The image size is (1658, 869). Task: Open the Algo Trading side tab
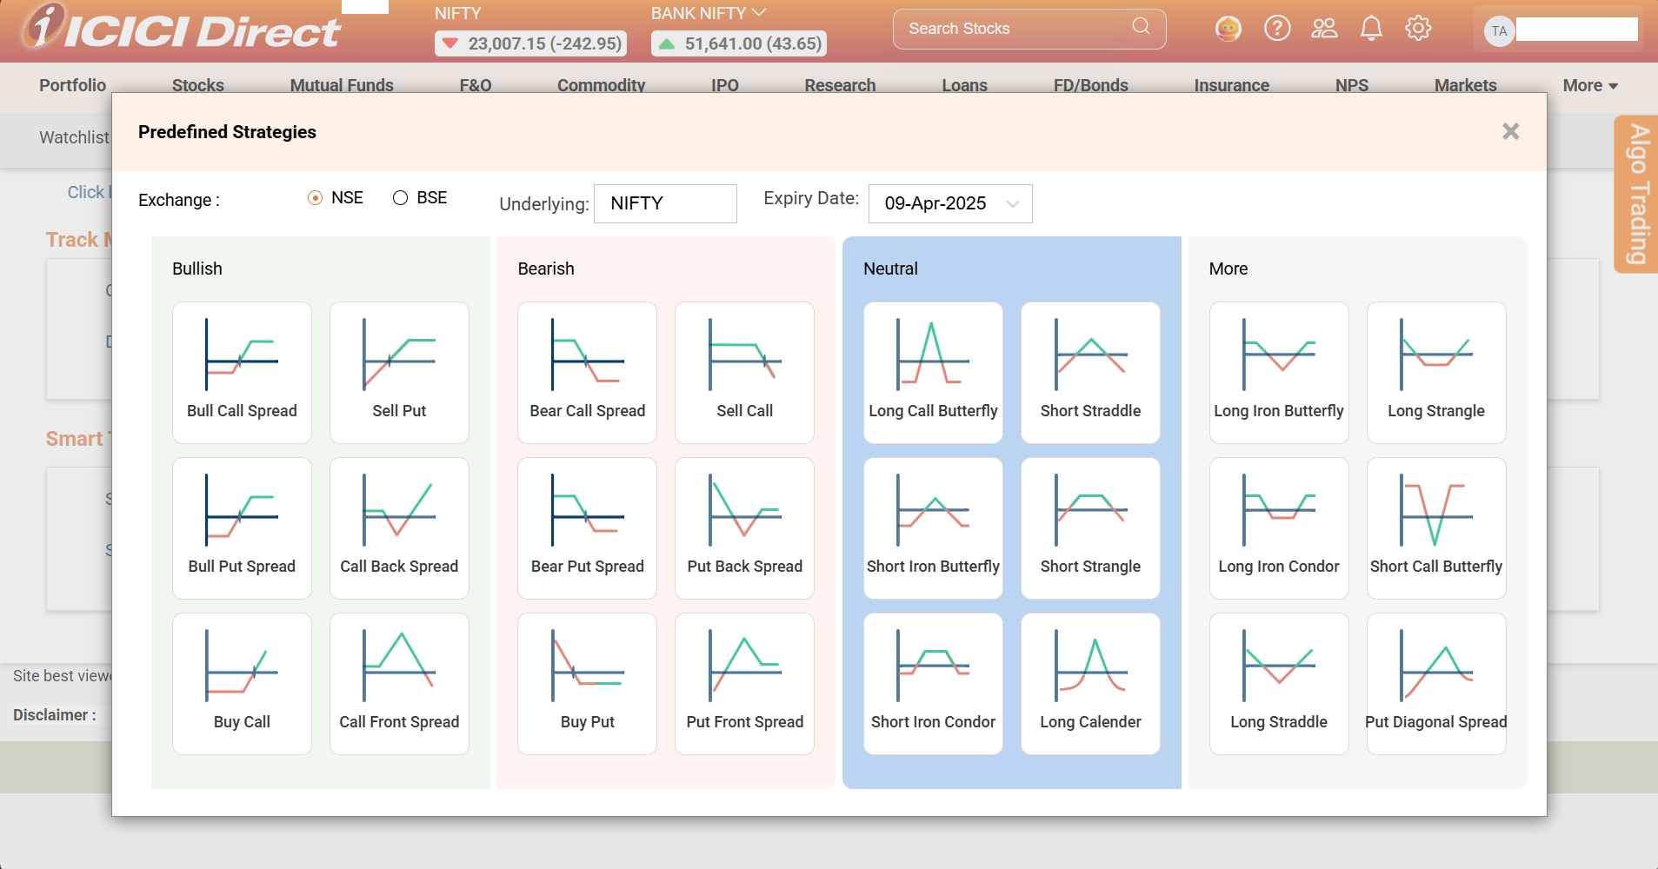tap(1637, 195)
